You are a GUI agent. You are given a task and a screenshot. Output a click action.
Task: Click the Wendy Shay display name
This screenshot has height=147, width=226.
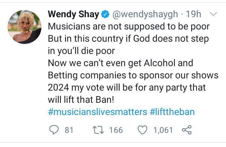[x=73, y=14]
